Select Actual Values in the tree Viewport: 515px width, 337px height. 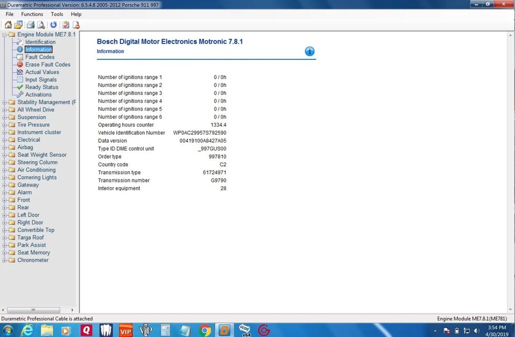click(x=42, y=72)
